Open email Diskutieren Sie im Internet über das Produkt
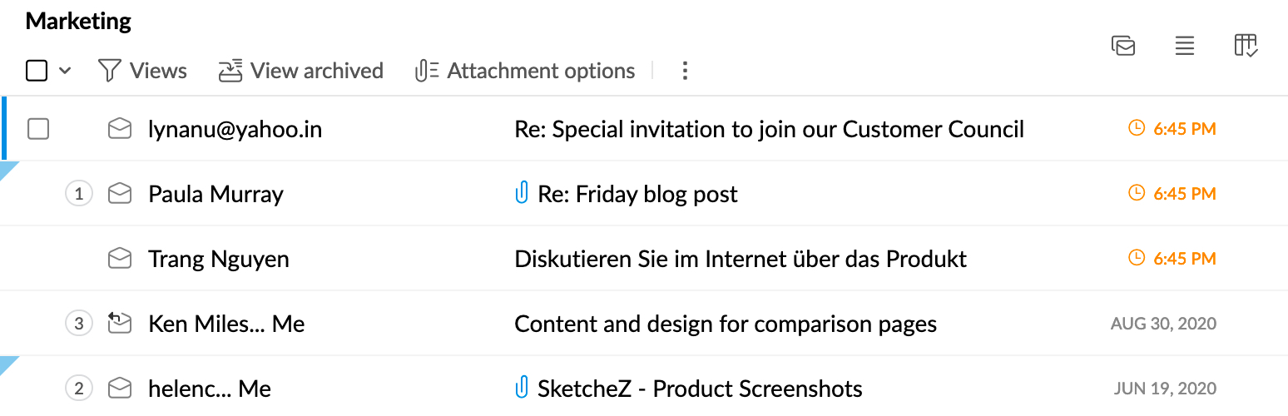Image resolution: width=1288 pixels, height=416 pixels. (x=741, y=259)
